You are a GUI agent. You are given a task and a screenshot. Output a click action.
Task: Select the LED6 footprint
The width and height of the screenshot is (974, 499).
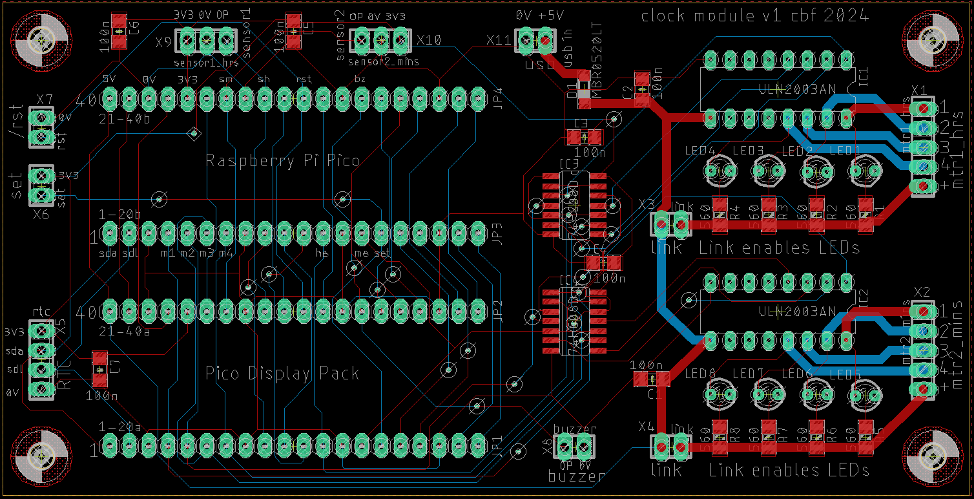(817, 395)
